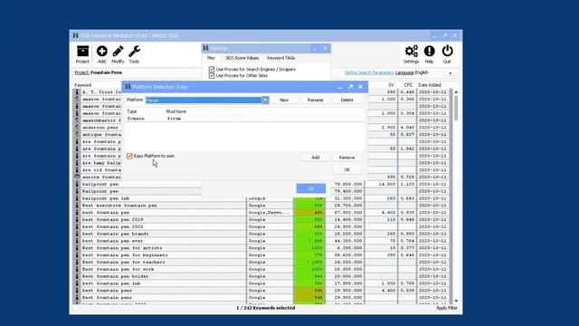This screenshot has height=326, width=579.
Task: Select keyword row 'best fountain pen for beginners'
Action: coord(261,255)
